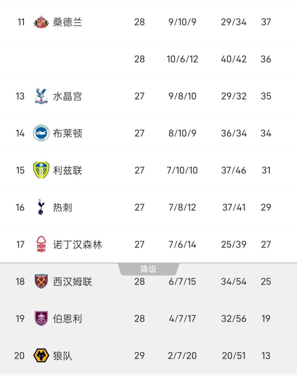Click the Burnley club crest
The image size is (297, 379).
[x=41, y=318]
